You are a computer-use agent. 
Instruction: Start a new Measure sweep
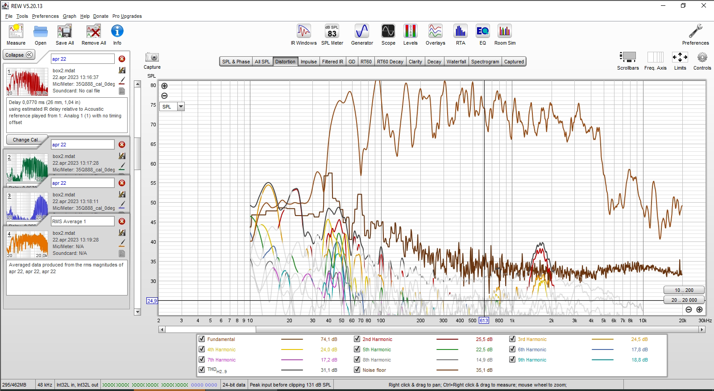point(16,34)
